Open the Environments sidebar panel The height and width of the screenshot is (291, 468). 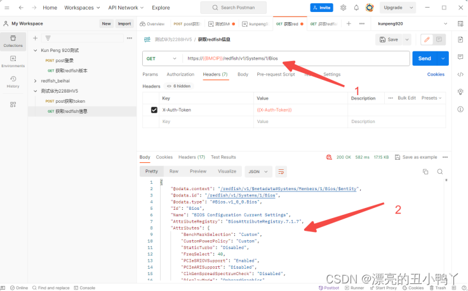pos(13,62)
